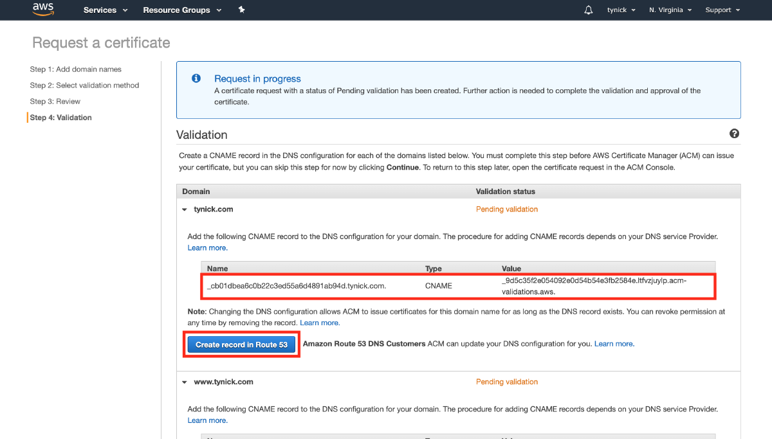
Task: Click Pending validation status for www.tynick.com
Action: (x=507, y=382)
